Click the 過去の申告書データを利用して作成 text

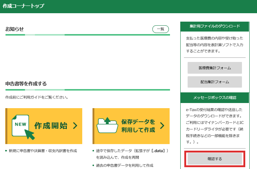pos(124,165)
